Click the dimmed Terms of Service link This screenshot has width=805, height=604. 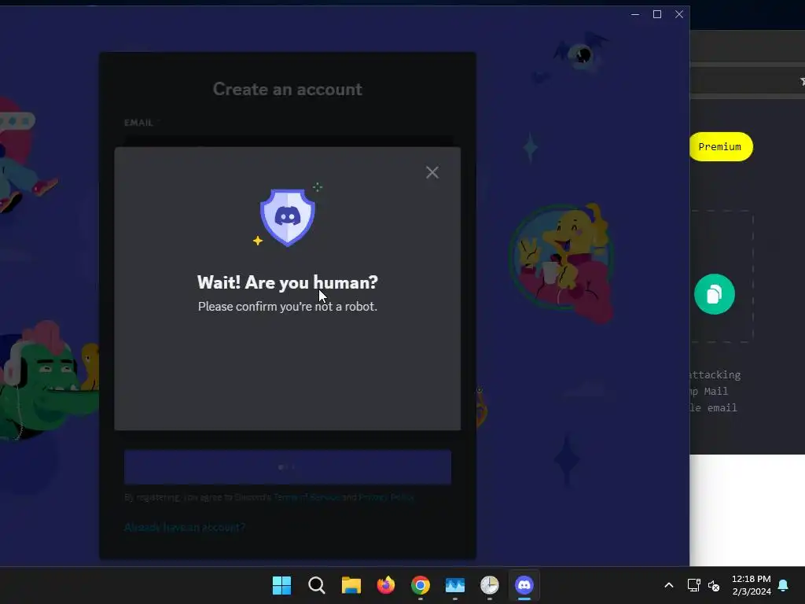pyautogui.click(x=307, y=497)
